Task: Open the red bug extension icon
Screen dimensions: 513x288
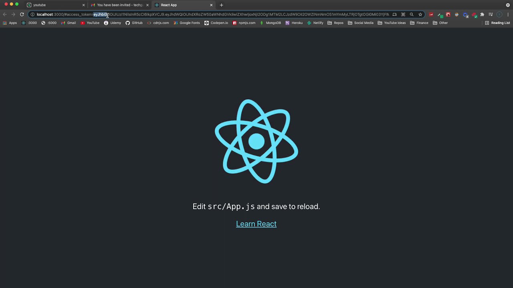Action: (448, 14)
